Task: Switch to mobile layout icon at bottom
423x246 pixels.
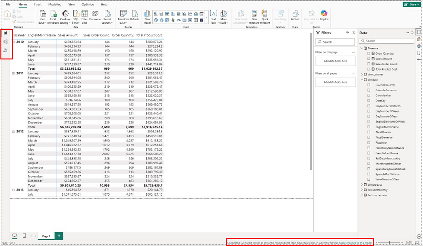Action: [x=24, y=236]
